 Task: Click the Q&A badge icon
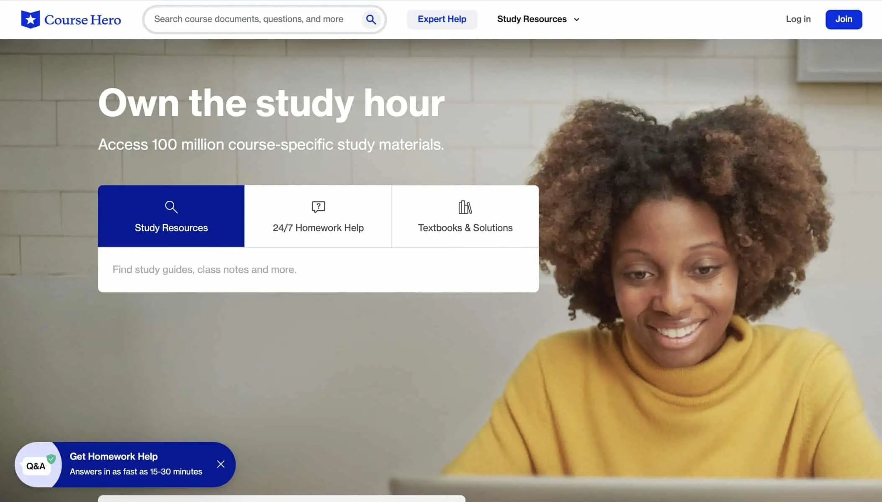click(x=38, y=465)
